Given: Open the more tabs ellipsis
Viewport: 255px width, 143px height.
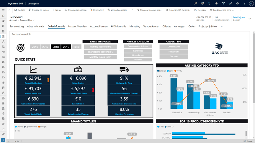Looking at the screenshot, I should [x=222, y=26].
